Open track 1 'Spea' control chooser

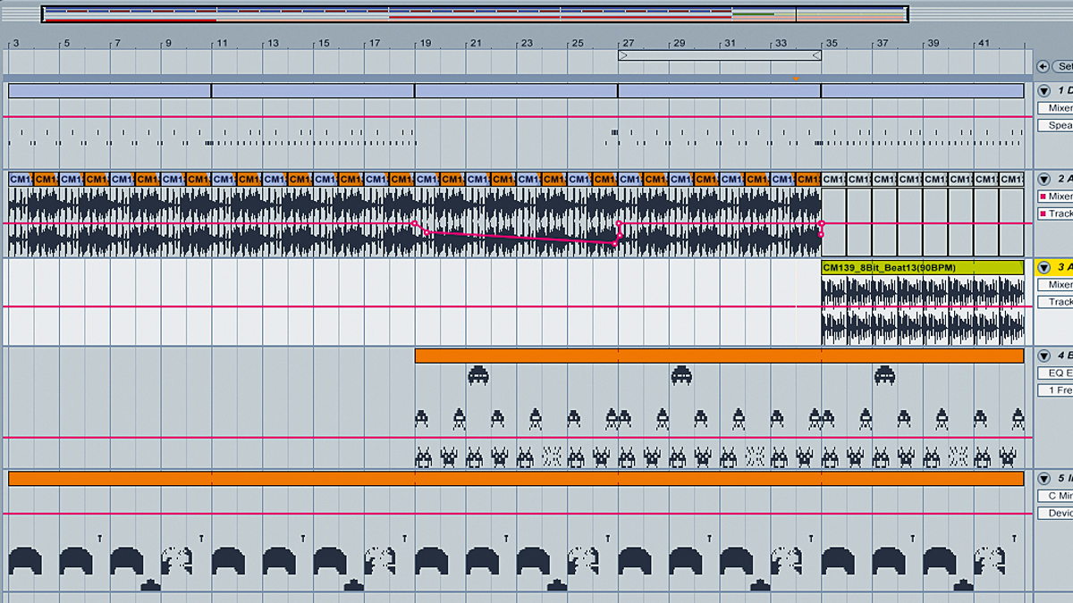[1056, 125]
